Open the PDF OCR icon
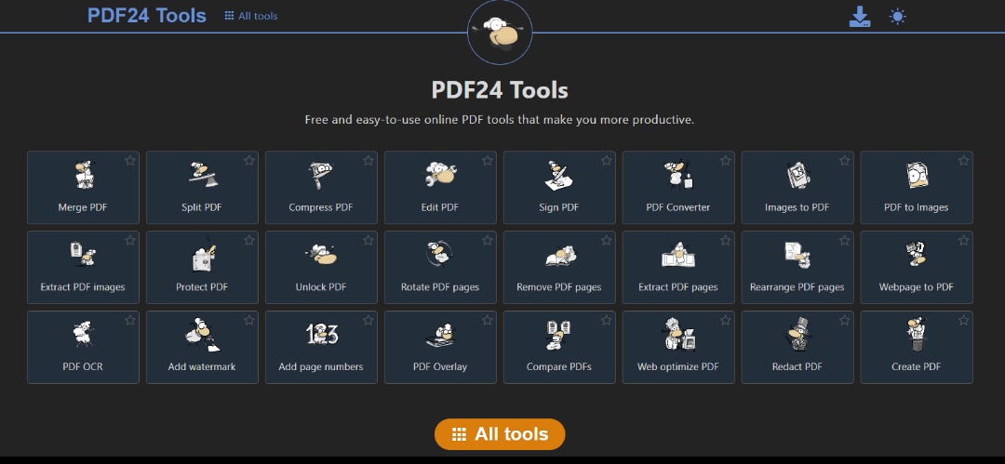The image size is (1005, 464). [84, 334]
